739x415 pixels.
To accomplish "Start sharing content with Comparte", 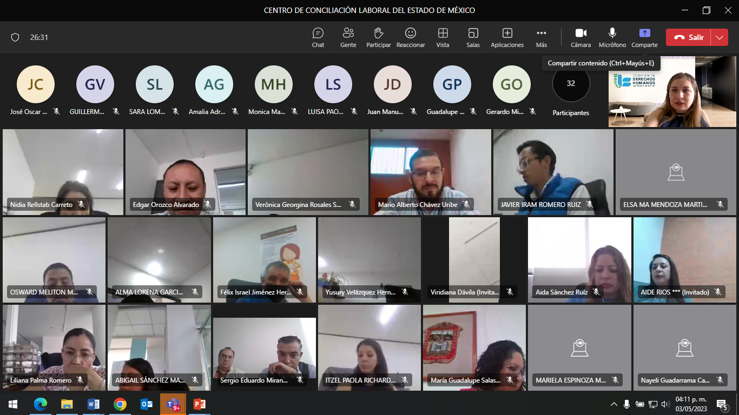I will [x=644, y=37].
